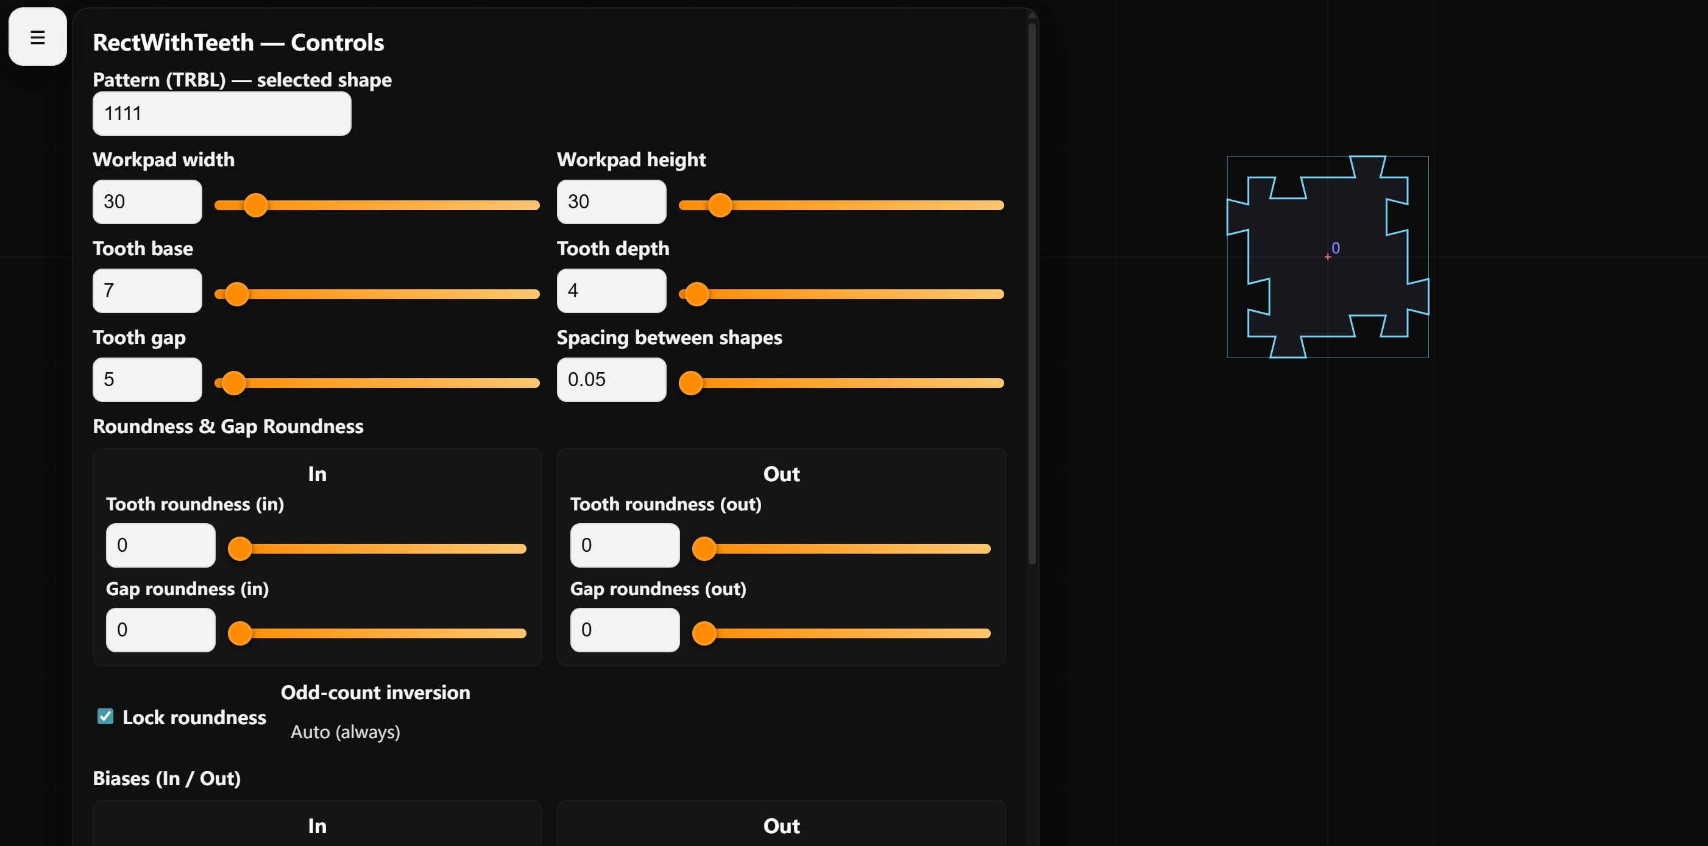
Task: Click the Workpad height number field
Action: tap(611, 202)
